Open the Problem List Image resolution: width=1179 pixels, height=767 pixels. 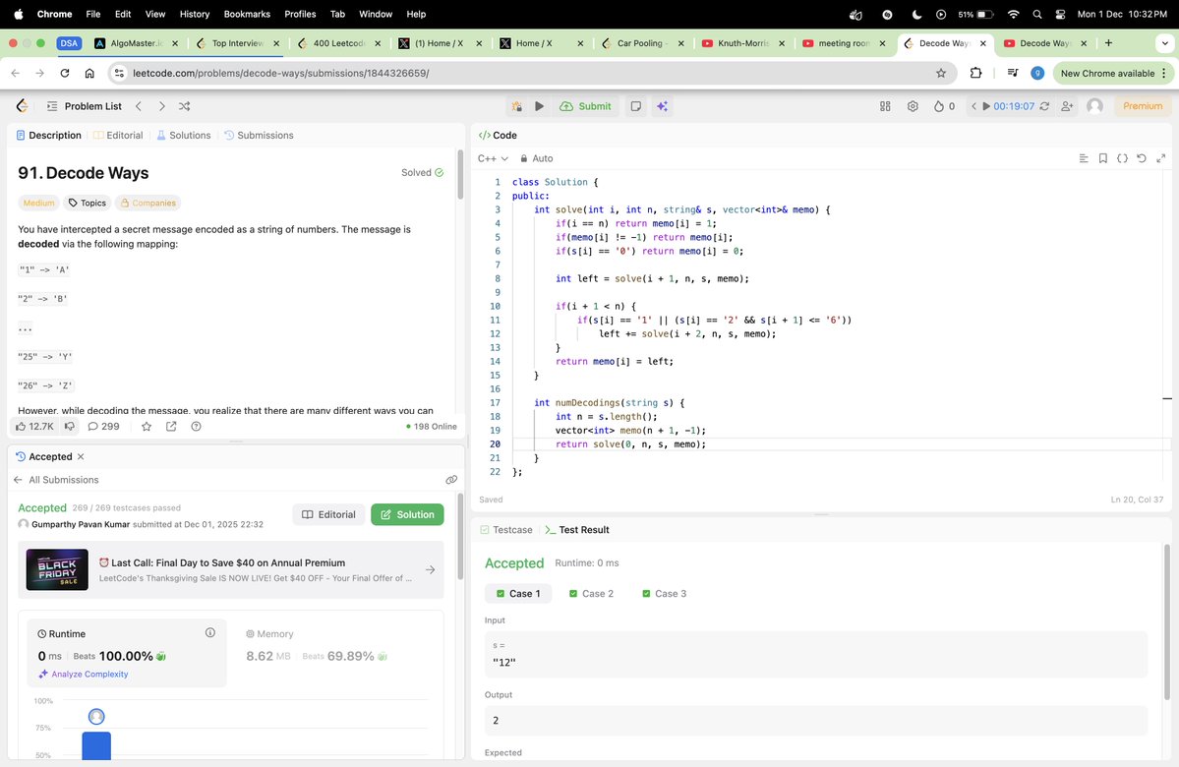pyautogui.click(x=84, y=106)
